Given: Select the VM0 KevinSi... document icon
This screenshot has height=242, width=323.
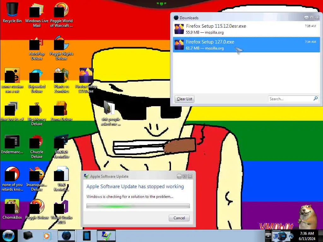Looking at the screenshot, I should pyautogui.click(x=61, y=179).
